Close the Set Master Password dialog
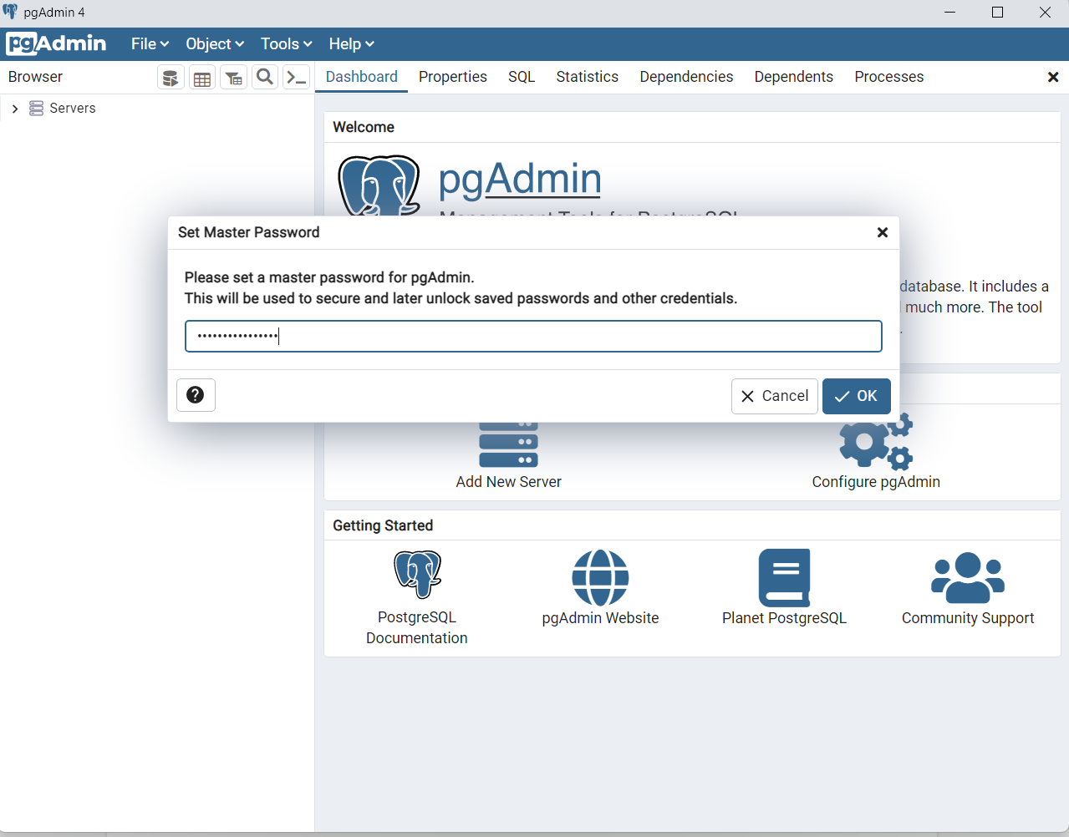Viewport: 1069px width, 837px height. point(883,232)
